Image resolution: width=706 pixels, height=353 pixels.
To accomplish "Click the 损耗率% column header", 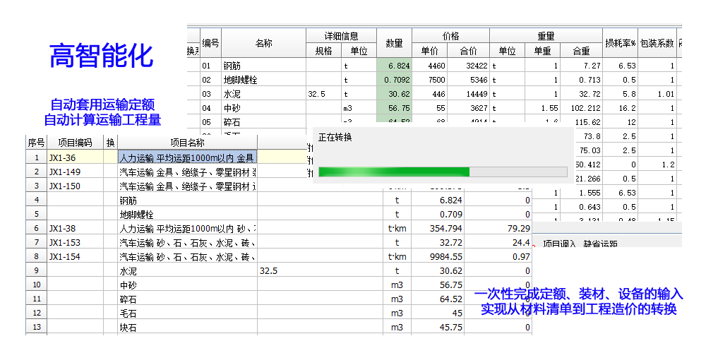I will pyautogui.click(x=620, y=43).
